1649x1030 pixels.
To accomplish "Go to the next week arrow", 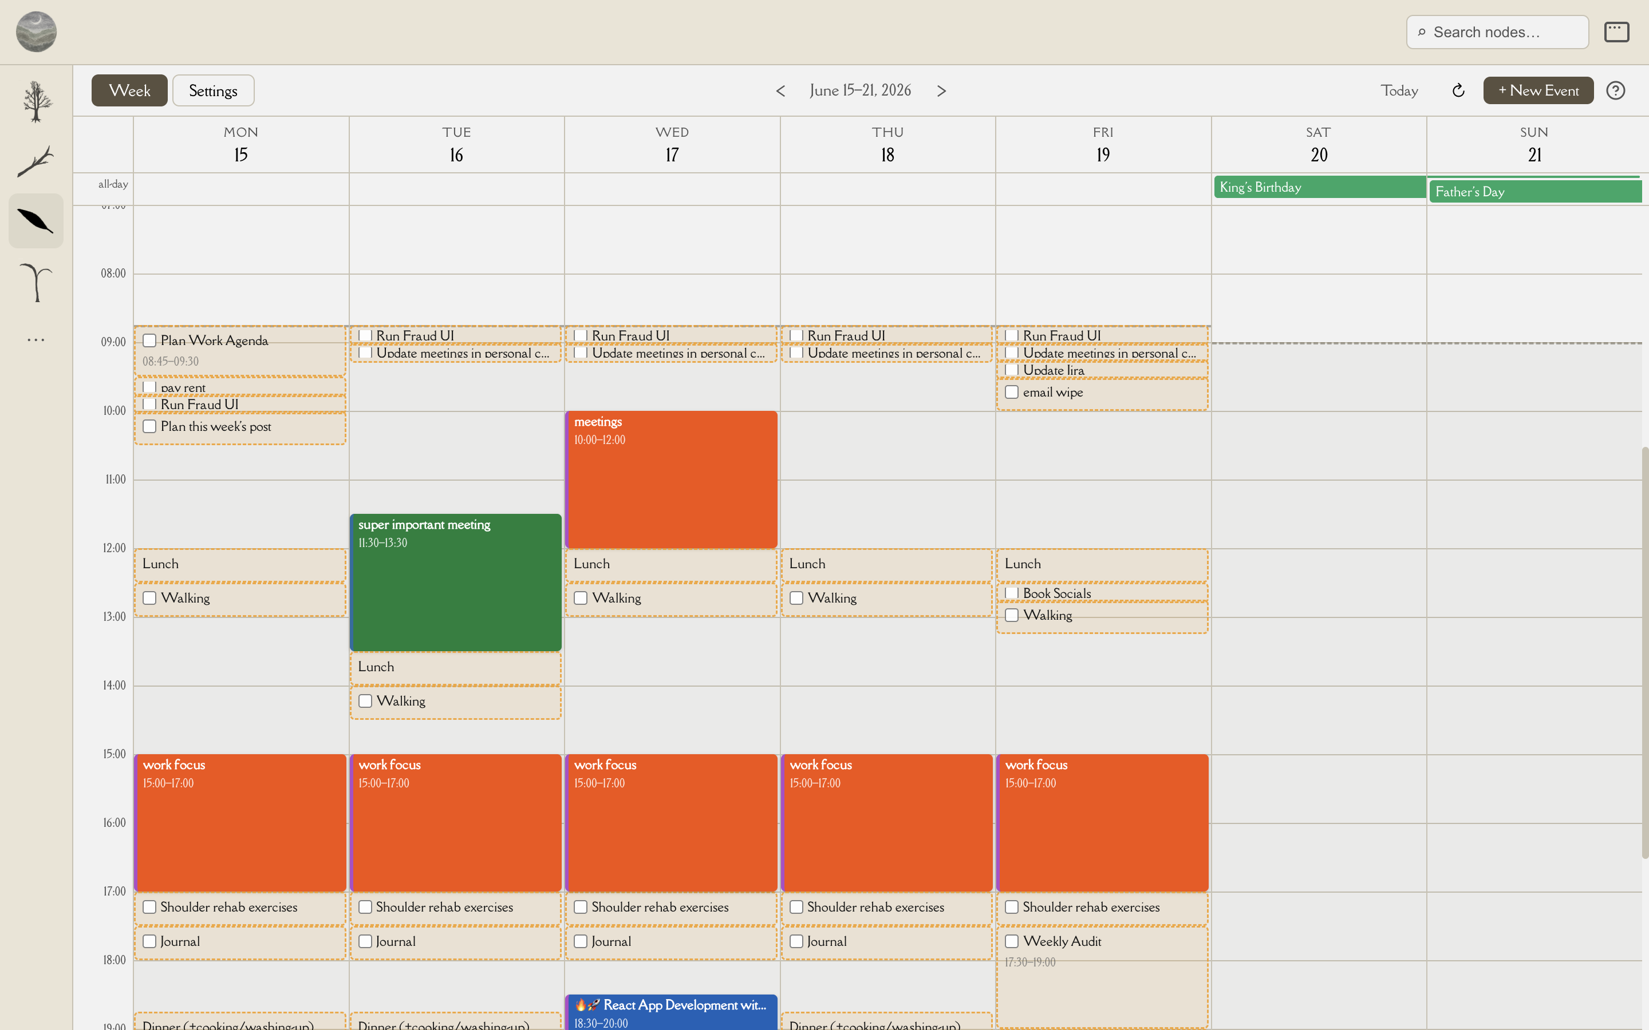I will (x=941, y=90).
